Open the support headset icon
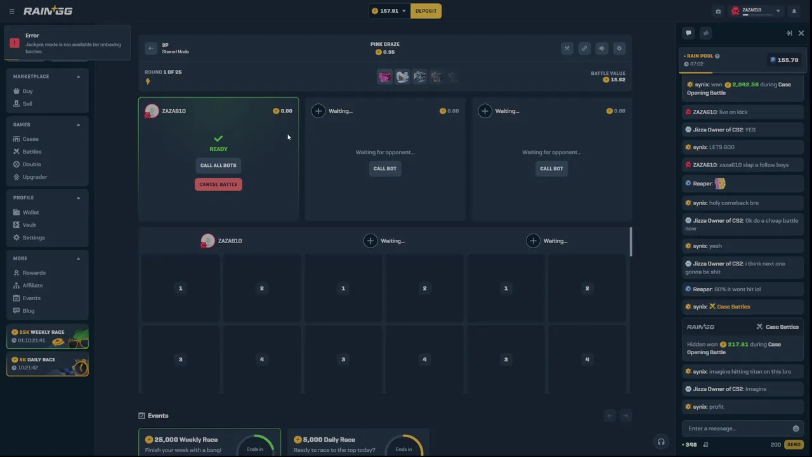 pos(661,442)
